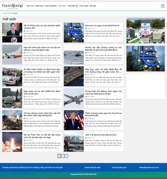The width and height of the screenshot is (167, 179).
Task: Open the Giải Trí menu
Action: [x=30, y=6]
